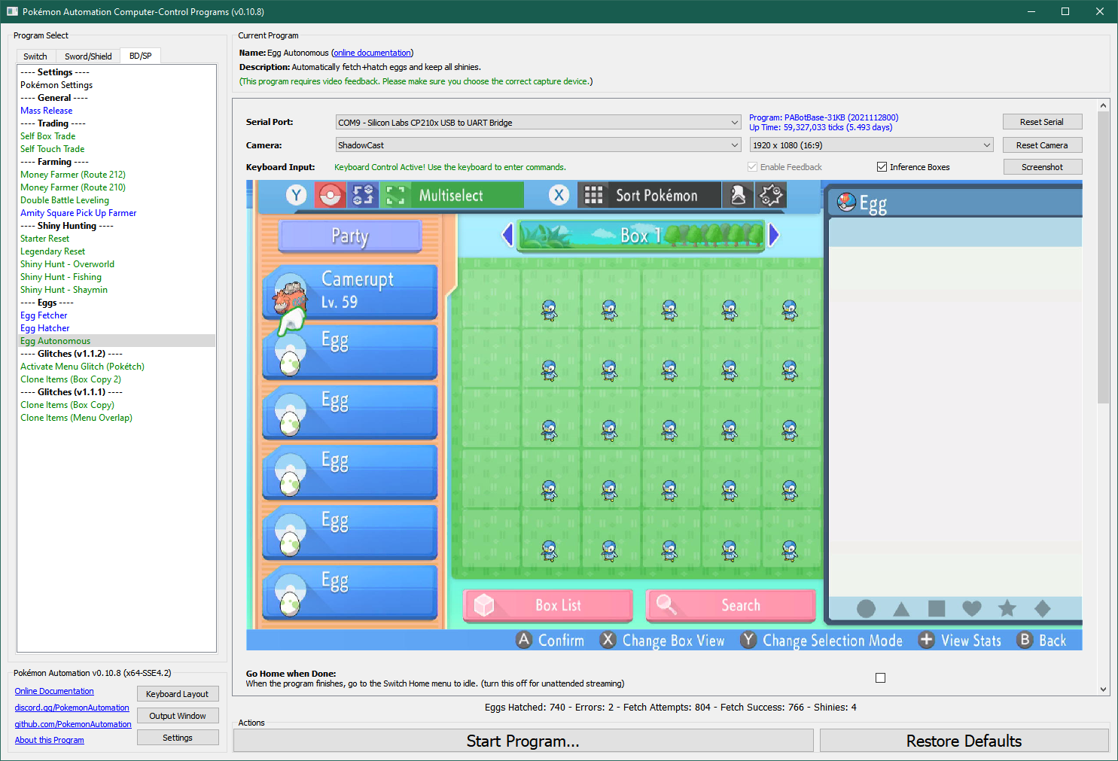Switch to the Sword/Shield tab
The width and height of the screenshot is (1118, 761).
[88, 56]
